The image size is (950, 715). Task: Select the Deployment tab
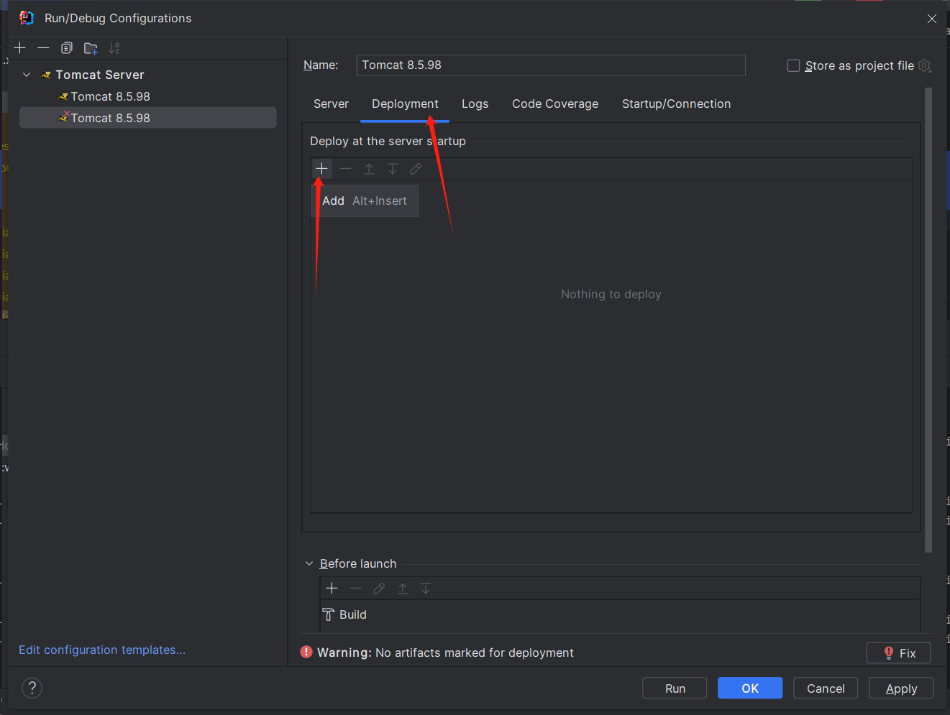pyautogui.click(x=405, y=103)
